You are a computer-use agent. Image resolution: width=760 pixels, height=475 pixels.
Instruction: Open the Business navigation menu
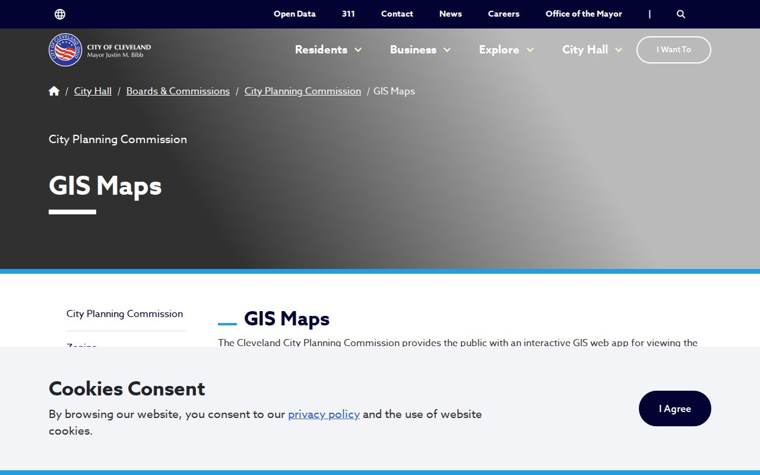pyautogui.click(x=413, y=50)
